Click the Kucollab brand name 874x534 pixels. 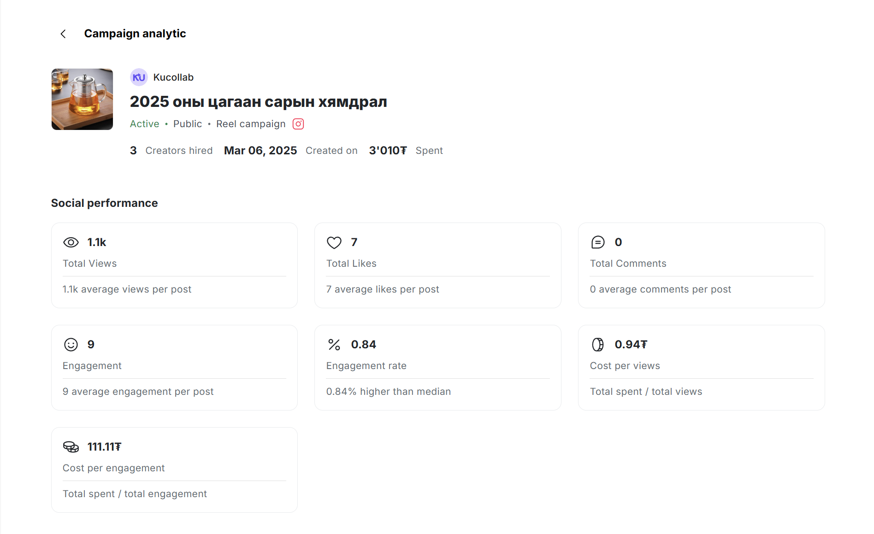[173, 77]
